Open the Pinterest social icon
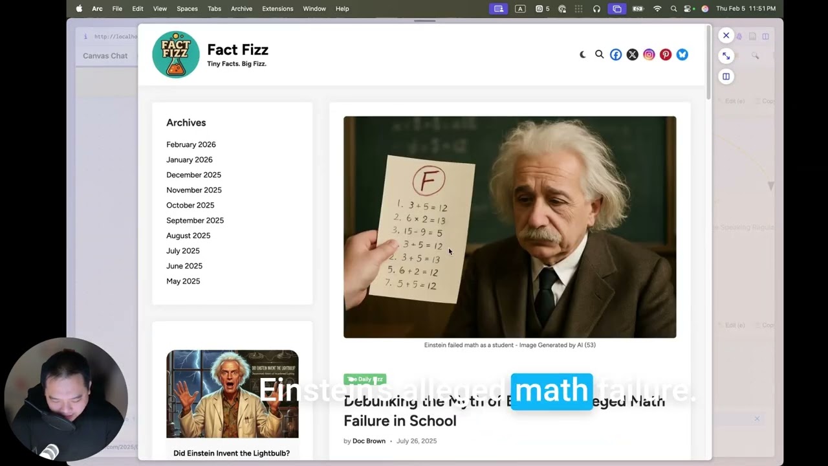This screenshot has width=828, height=466. (x=666, y=55)
